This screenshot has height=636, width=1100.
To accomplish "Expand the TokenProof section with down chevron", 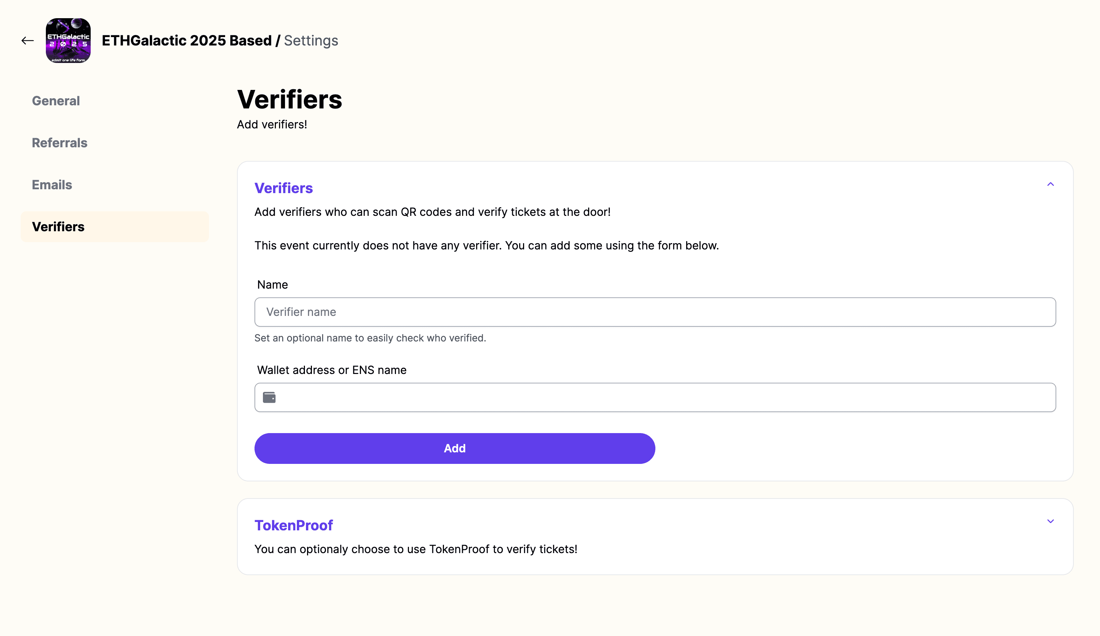I will click(1050, 521).
